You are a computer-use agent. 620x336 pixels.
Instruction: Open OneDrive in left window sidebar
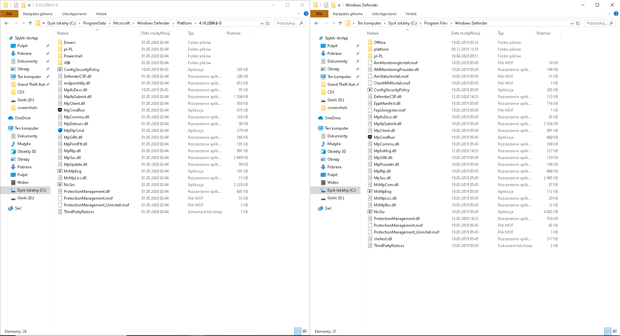point(23,118)
